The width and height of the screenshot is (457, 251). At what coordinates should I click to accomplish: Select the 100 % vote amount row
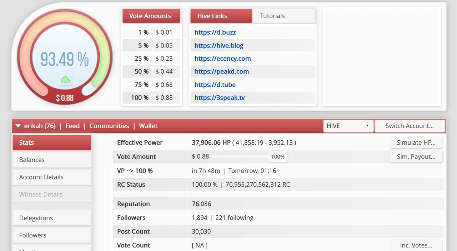pyautogui.click(x=151, y=98)
